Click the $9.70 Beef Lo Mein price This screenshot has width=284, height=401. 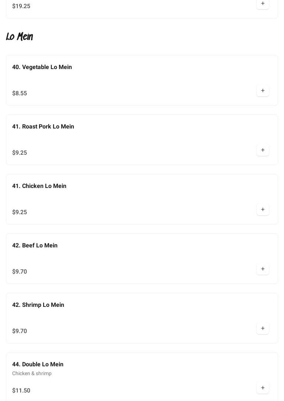20,272
